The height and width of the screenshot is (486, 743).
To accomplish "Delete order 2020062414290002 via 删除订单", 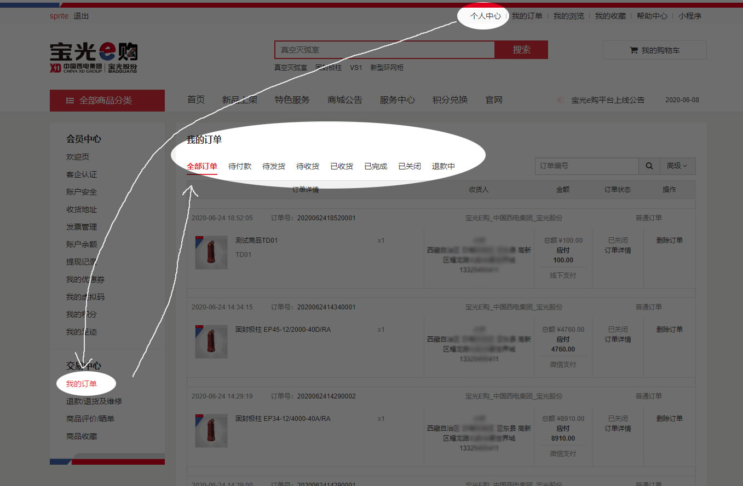I will pyautogui.click(x=670, y=418).
